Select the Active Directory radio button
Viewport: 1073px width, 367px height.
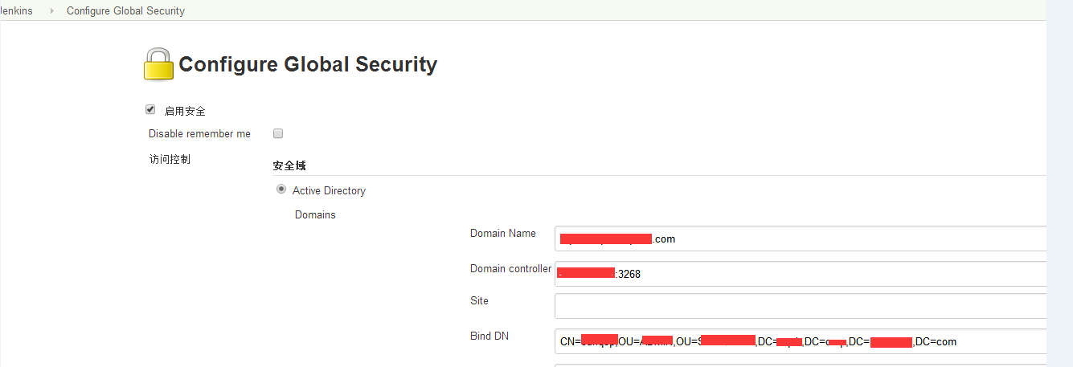coord(281,190)
